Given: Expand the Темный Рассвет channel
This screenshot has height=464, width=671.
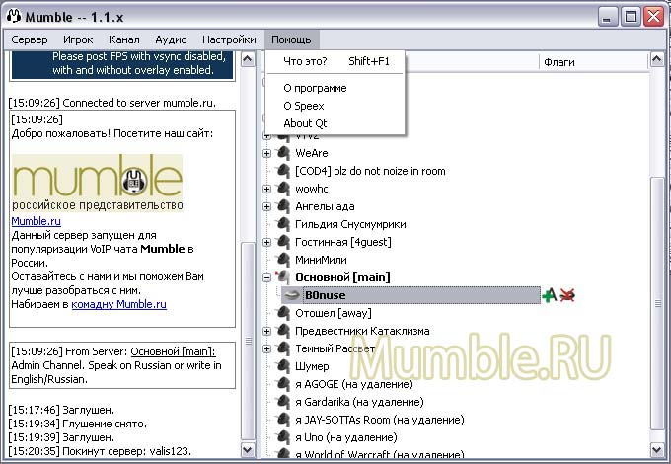Looking at the screenshot, I should coord(267,348).
